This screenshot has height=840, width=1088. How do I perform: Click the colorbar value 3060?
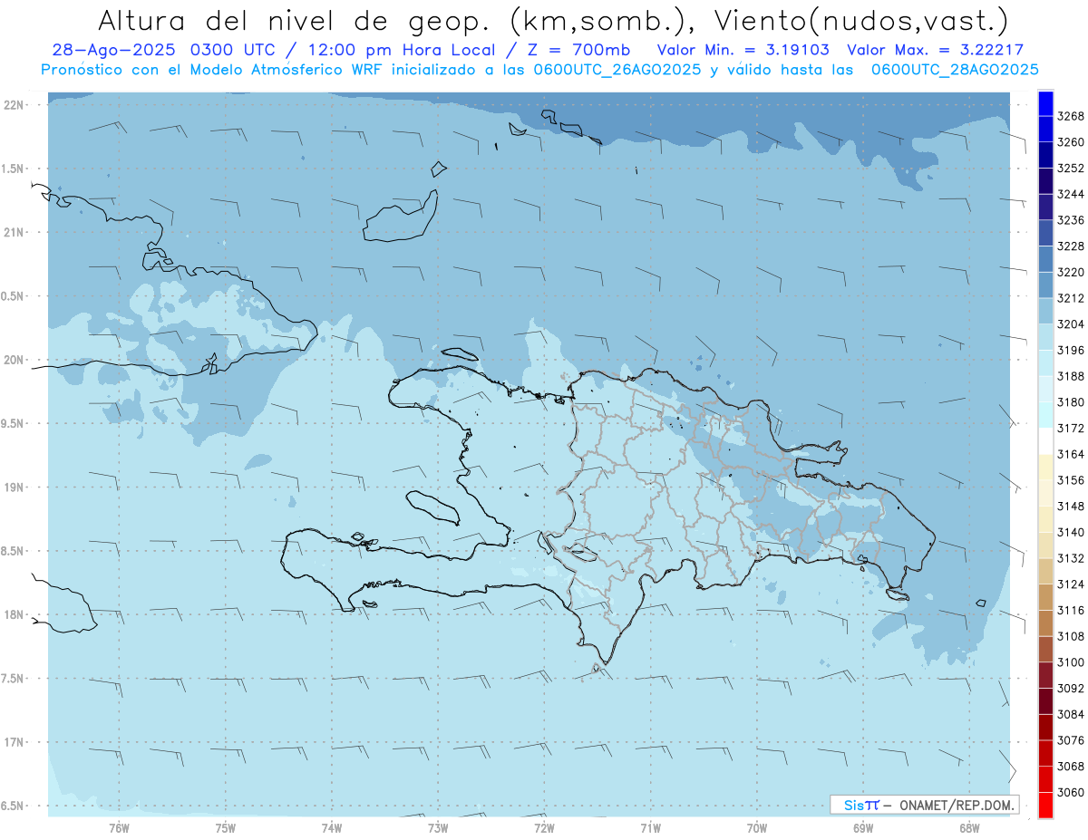click(x=1070, y=793)
